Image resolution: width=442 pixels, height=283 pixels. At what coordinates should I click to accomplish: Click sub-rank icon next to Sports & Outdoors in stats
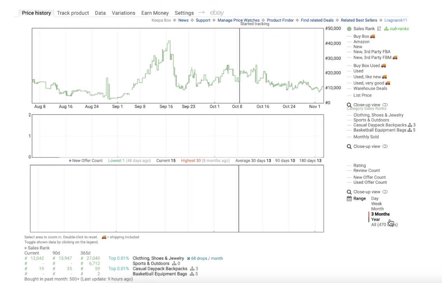[174, 264]
